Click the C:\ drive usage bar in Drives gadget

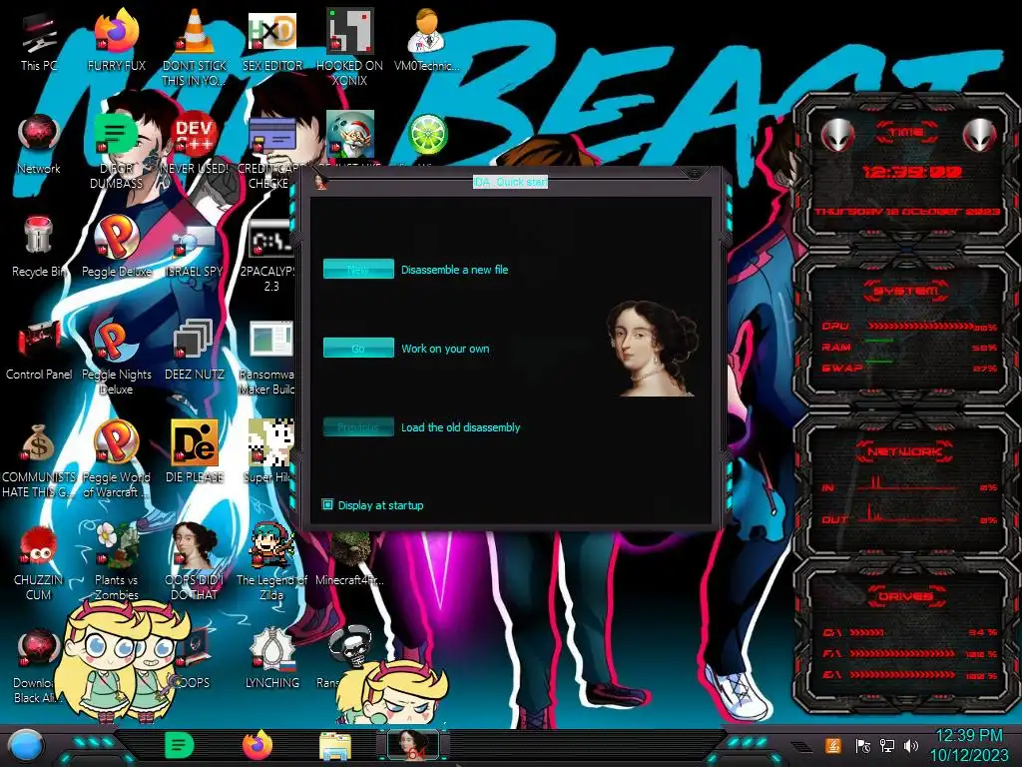click(867, 632)
